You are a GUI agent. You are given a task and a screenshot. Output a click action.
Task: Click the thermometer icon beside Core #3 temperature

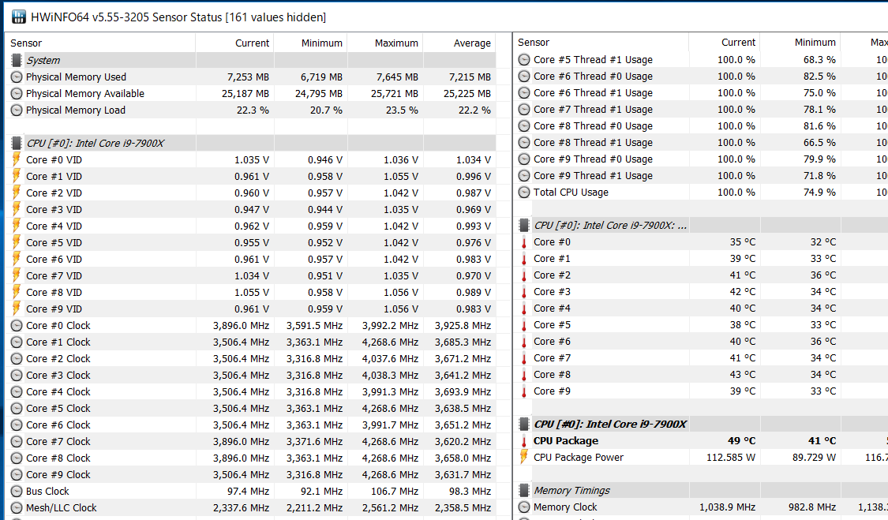click(524, 292)
